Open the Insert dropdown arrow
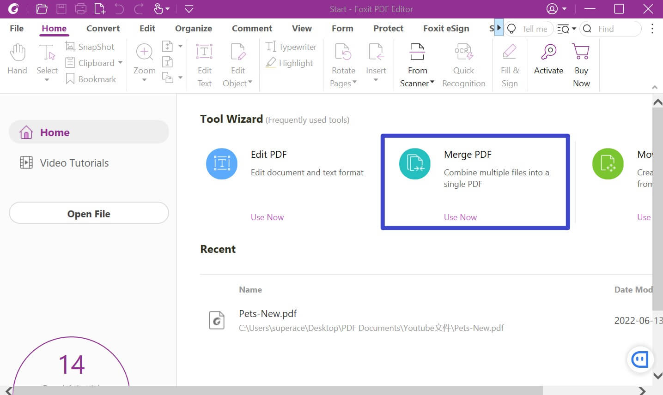The height and width of the screenshot is (395, 663). (x=376, y=78)
